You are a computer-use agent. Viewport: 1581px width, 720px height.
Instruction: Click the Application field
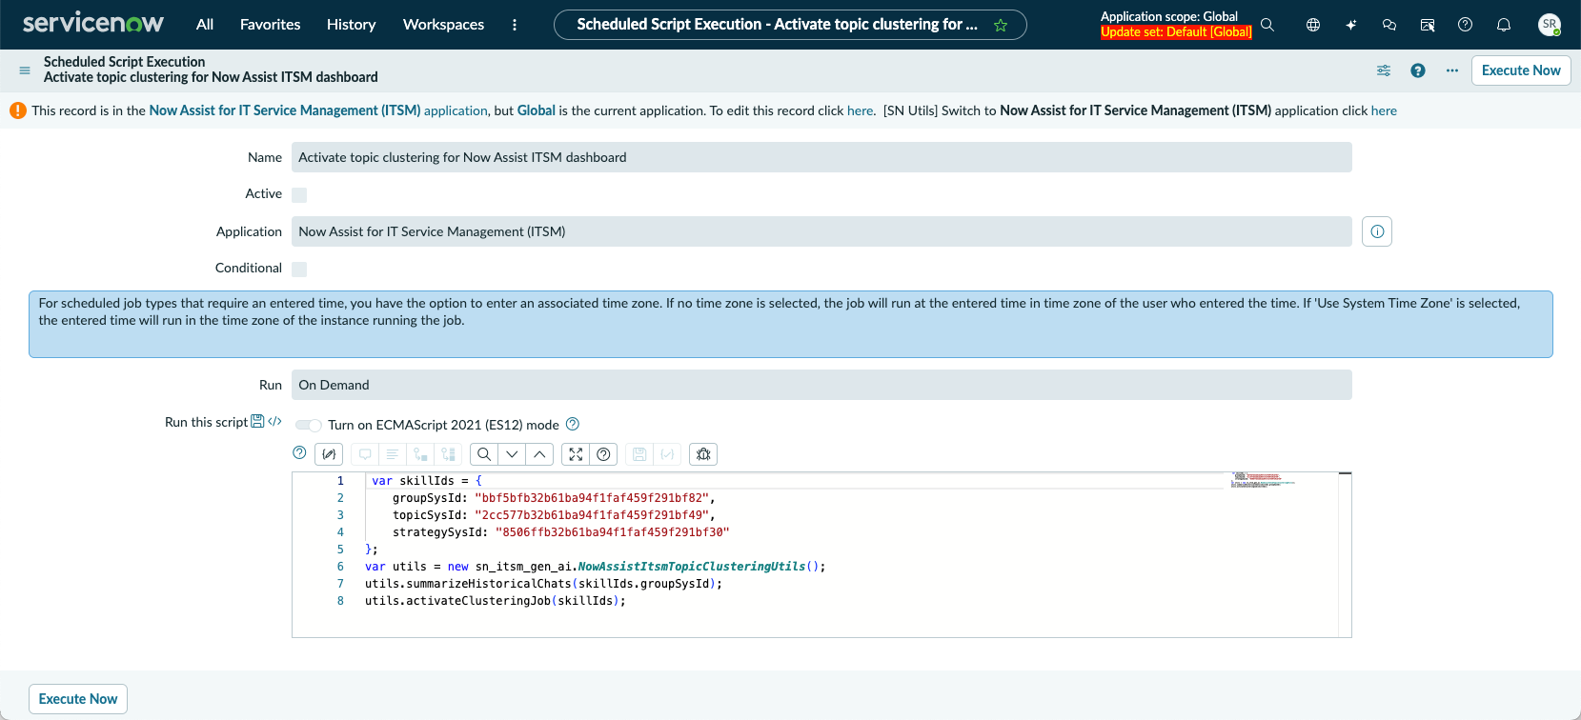click(x=821, y=231)
